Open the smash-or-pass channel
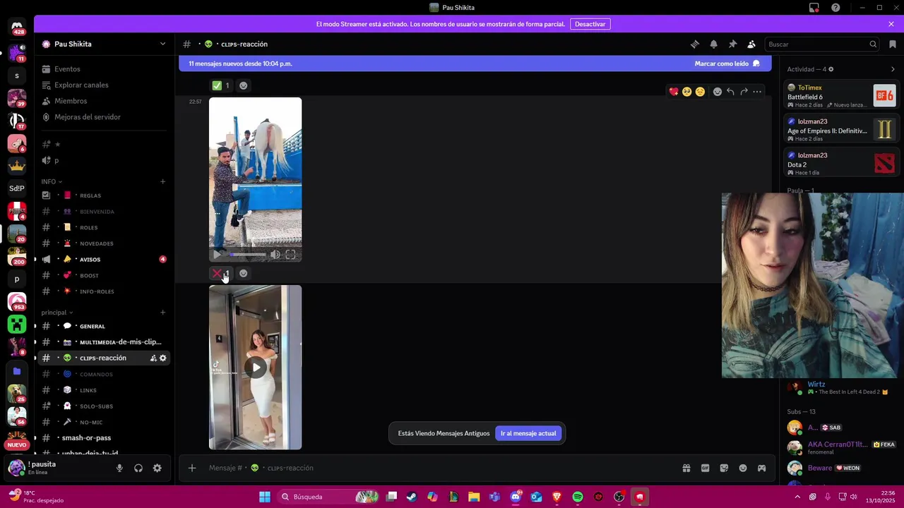This screenshot has height=508, width=904. click(x=105, y=438)
